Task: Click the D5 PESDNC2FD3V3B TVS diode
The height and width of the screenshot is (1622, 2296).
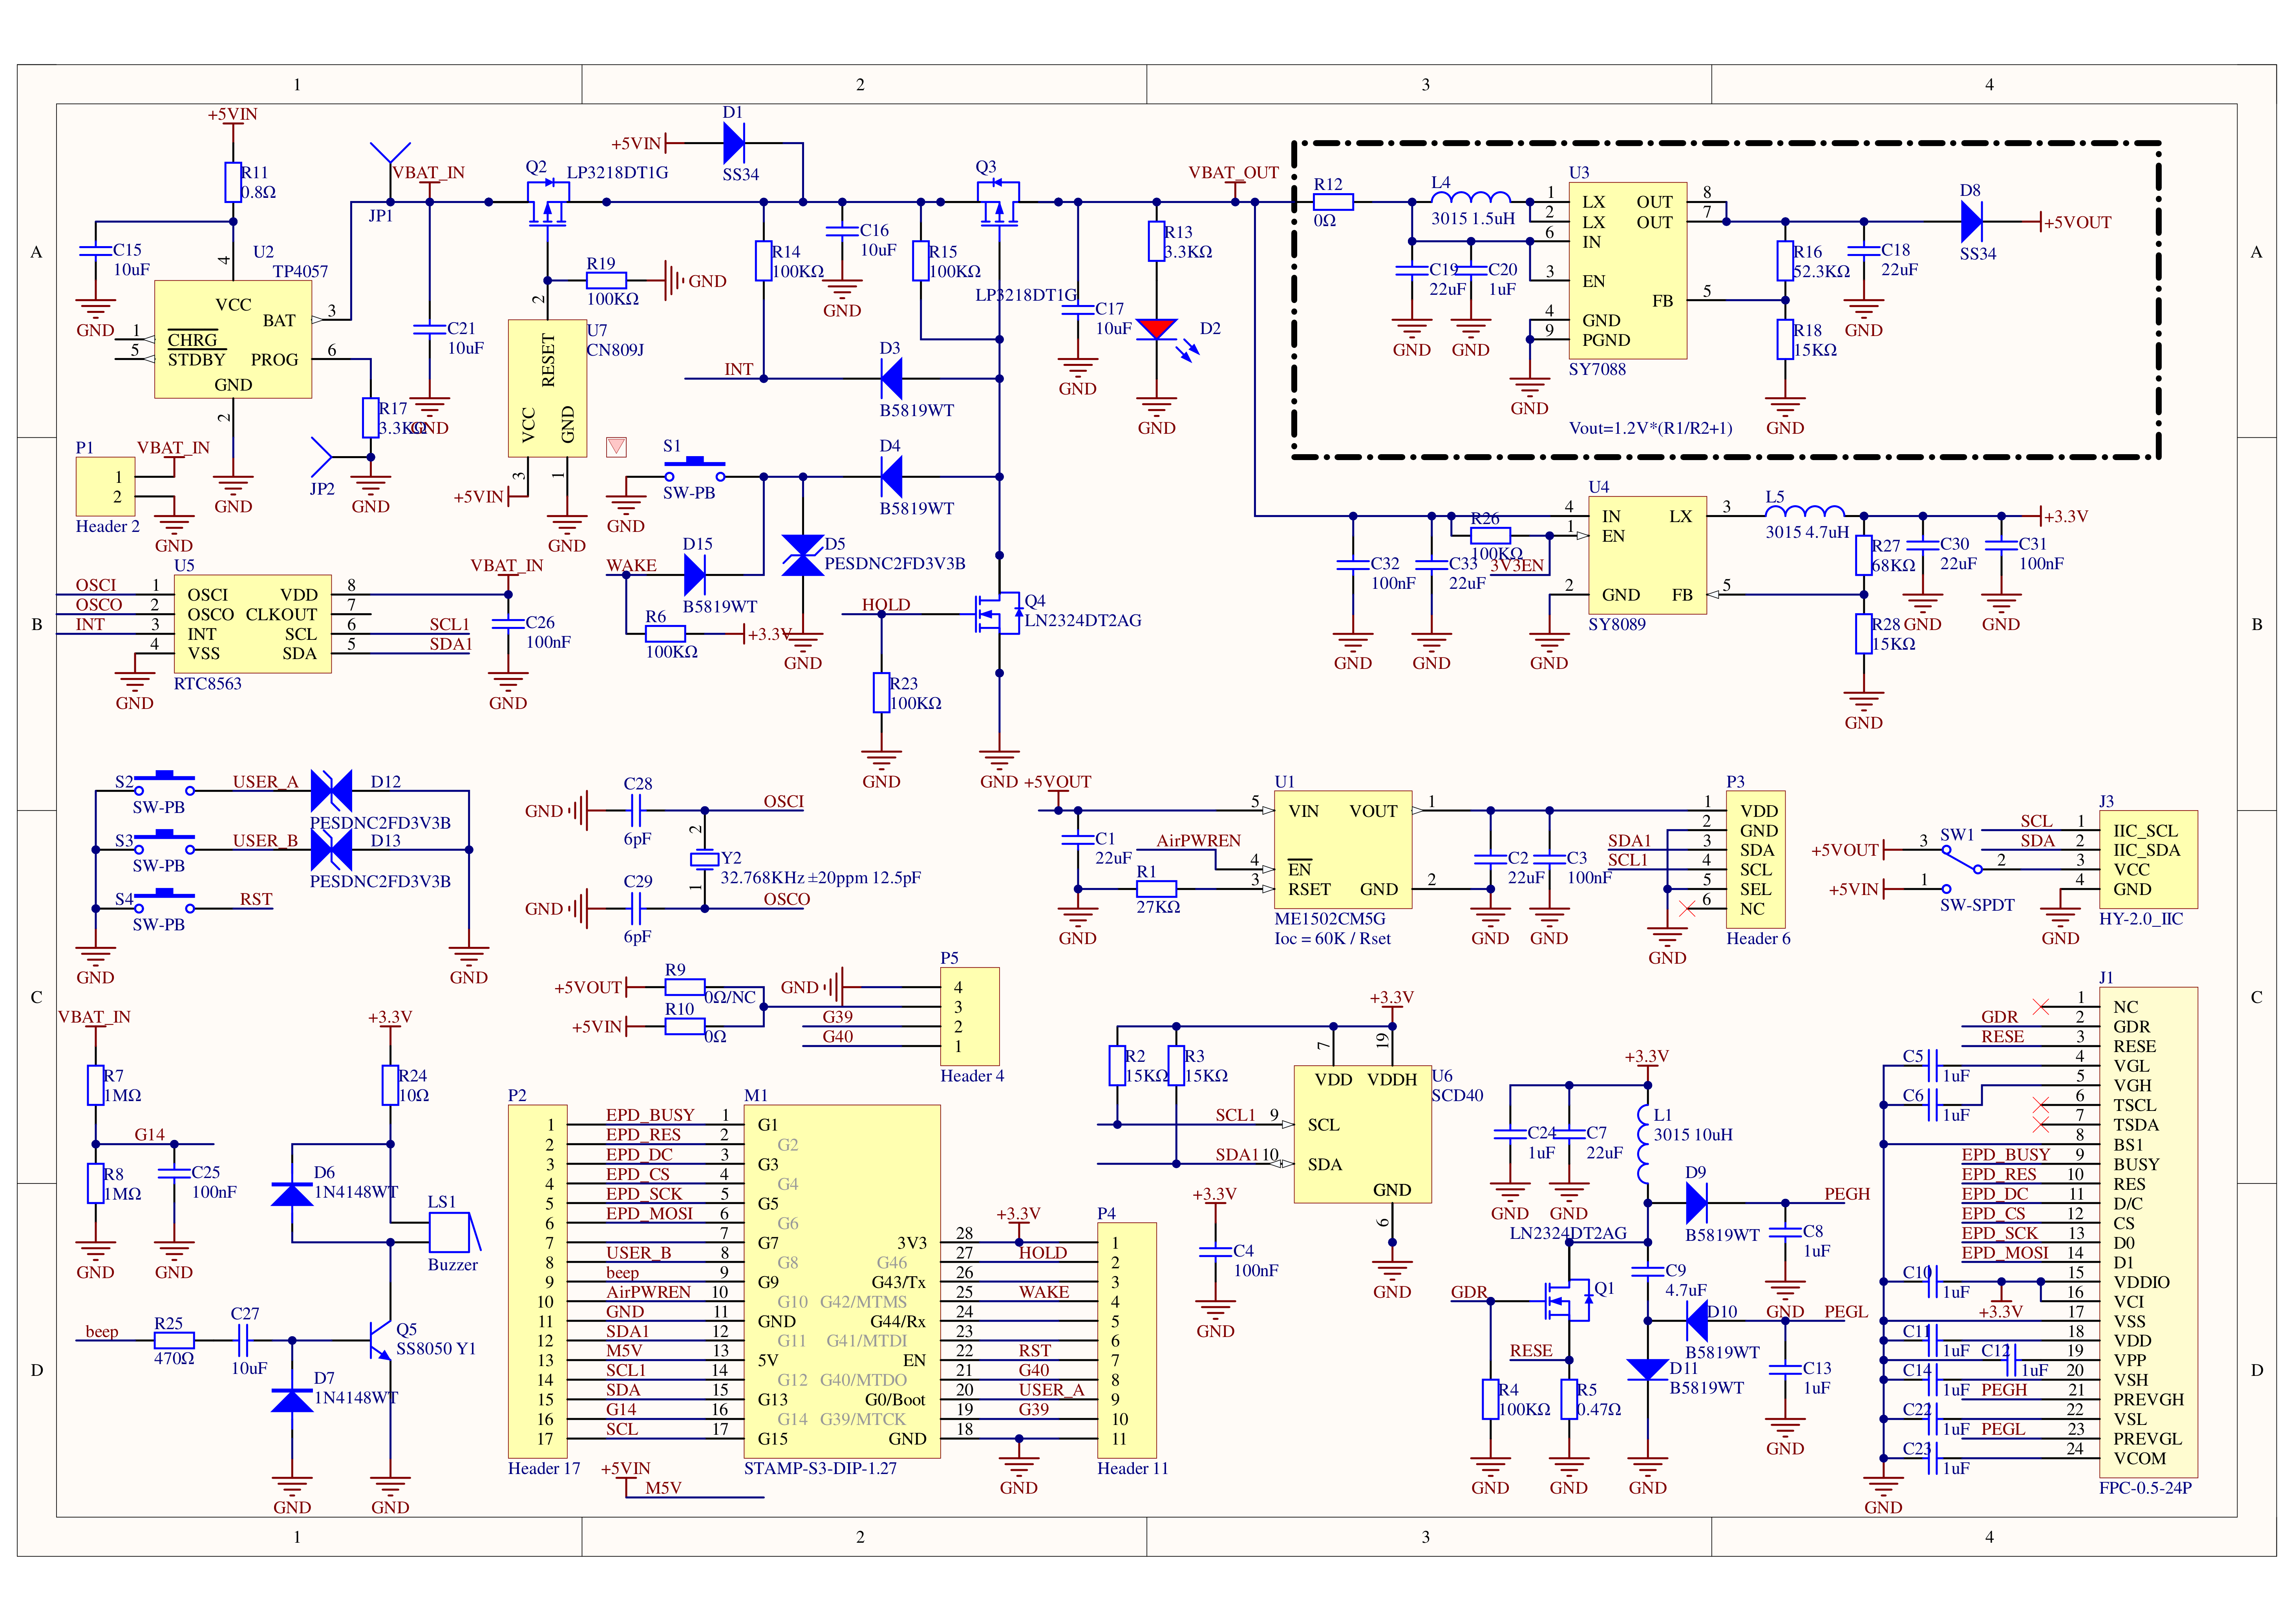Action: (x=803, y=555)
